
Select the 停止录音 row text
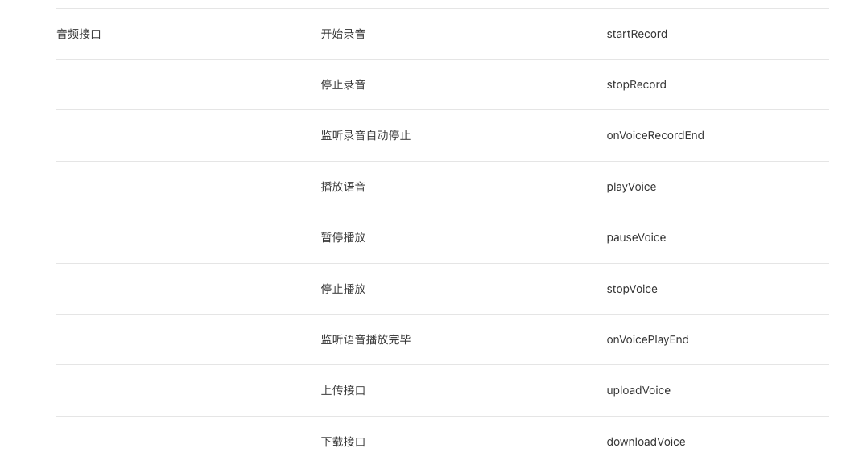[343, 84]
